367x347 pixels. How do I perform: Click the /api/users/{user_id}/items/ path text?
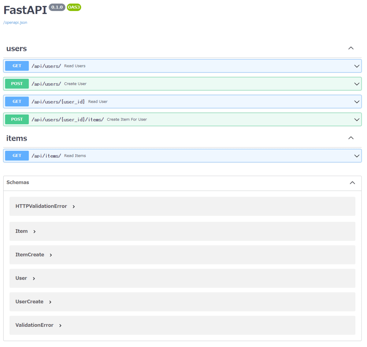pyautogui.click(x=68, y=120)
